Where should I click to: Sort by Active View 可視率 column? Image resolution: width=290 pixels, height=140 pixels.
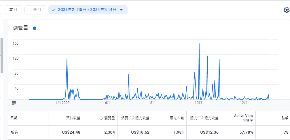(x=243, y=118)
